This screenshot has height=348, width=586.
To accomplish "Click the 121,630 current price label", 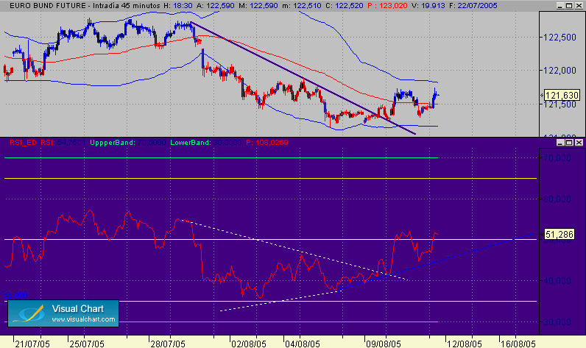I will 562,95.
